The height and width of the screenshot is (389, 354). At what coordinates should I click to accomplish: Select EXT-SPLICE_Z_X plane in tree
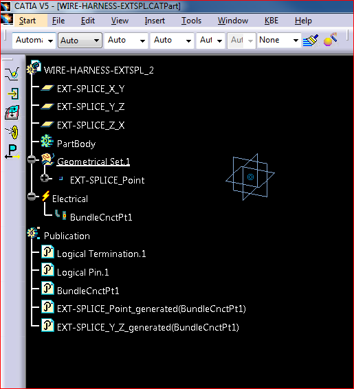[91, 125]
